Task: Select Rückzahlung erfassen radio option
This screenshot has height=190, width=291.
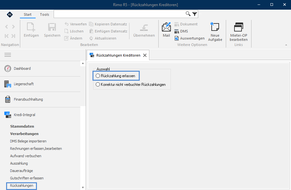Action: pyautogui.click(x=115, y=76)
